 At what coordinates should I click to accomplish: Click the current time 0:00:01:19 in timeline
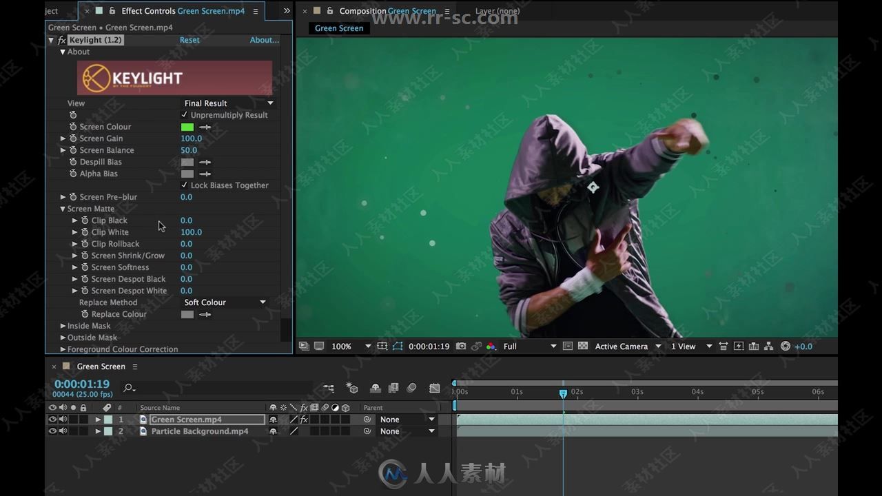82,384
